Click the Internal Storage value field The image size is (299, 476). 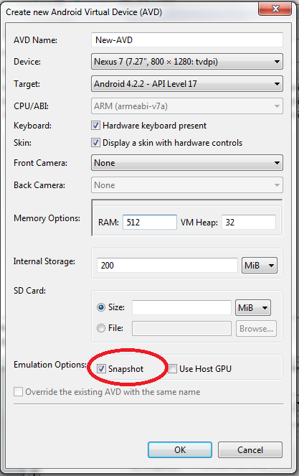point(167,266)
